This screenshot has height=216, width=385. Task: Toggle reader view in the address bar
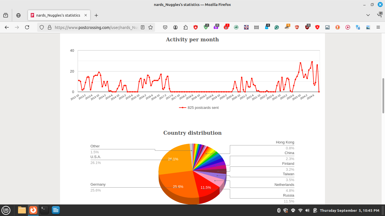[143, 27]
